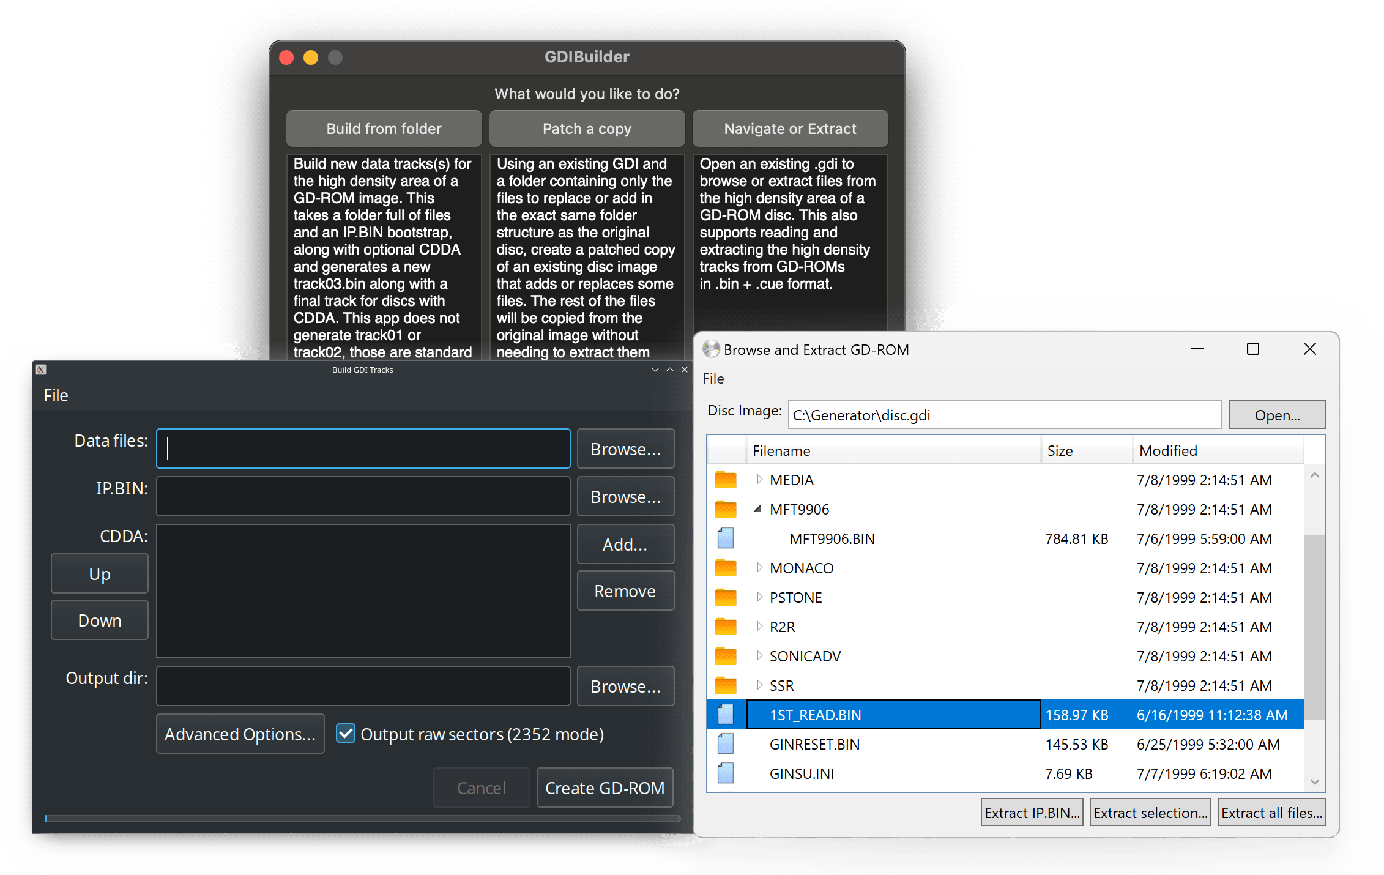Click the file list vertical scrollbar thumb

point(1314,628)
